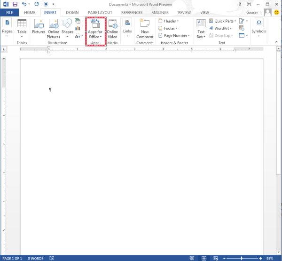
Task: Open the Symbols menu
Action: [x=258, y=28]
